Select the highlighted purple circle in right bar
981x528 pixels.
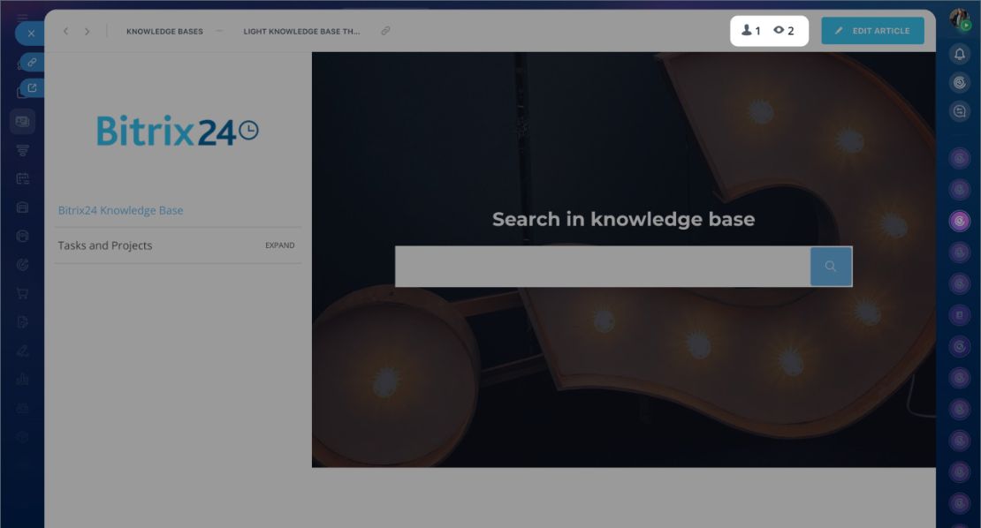[959, 221]
